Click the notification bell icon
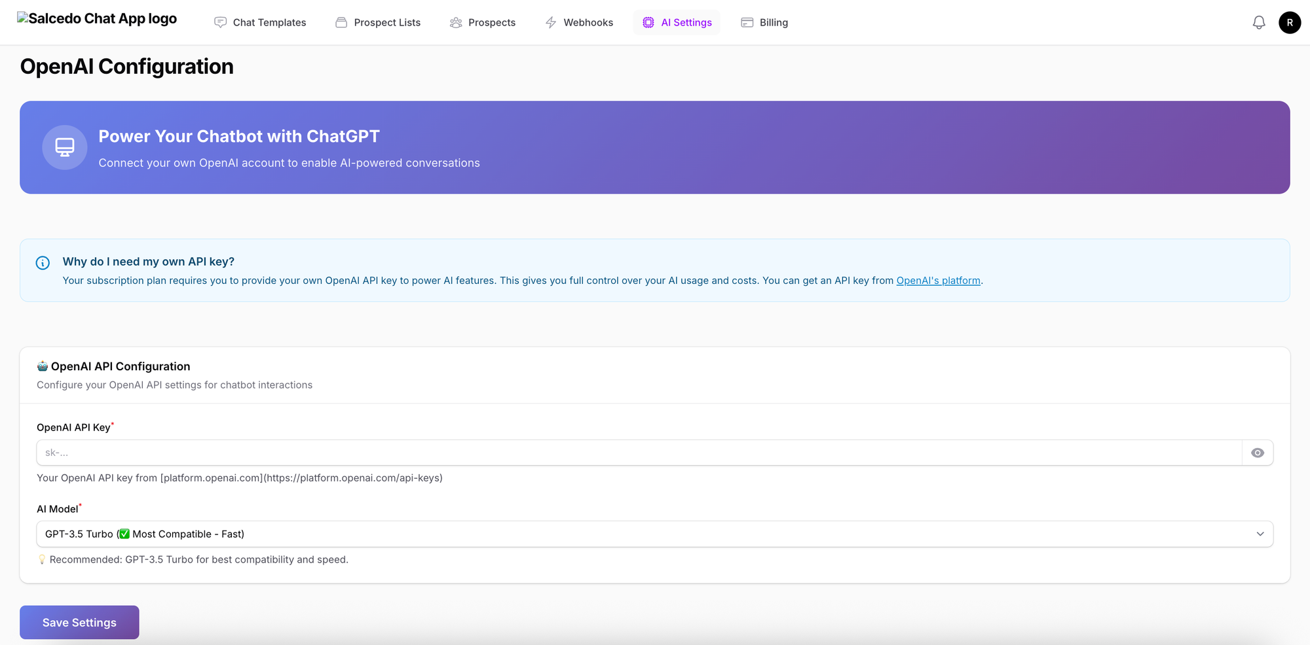 pos(1258,23)
